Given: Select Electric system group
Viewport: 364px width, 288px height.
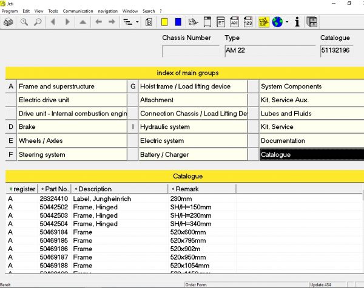Looking at the screenshot, I should pos(193,141).
